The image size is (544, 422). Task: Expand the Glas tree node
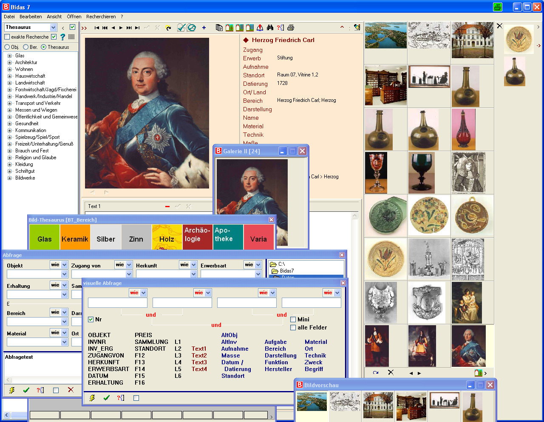[x=9, y=56]
